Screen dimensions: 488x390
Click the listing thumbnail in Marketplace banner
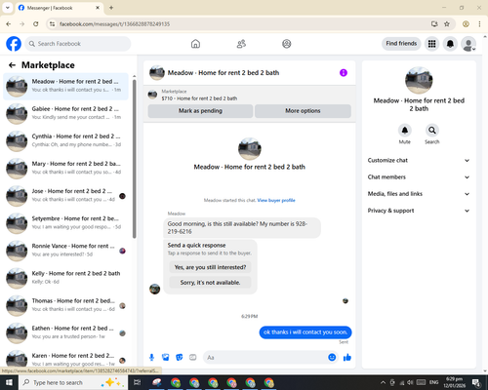[x=152, y=95]
